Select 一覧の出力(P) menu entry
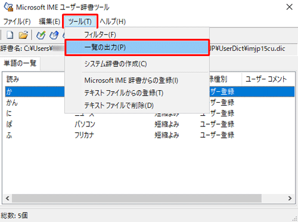 (137, 48)
